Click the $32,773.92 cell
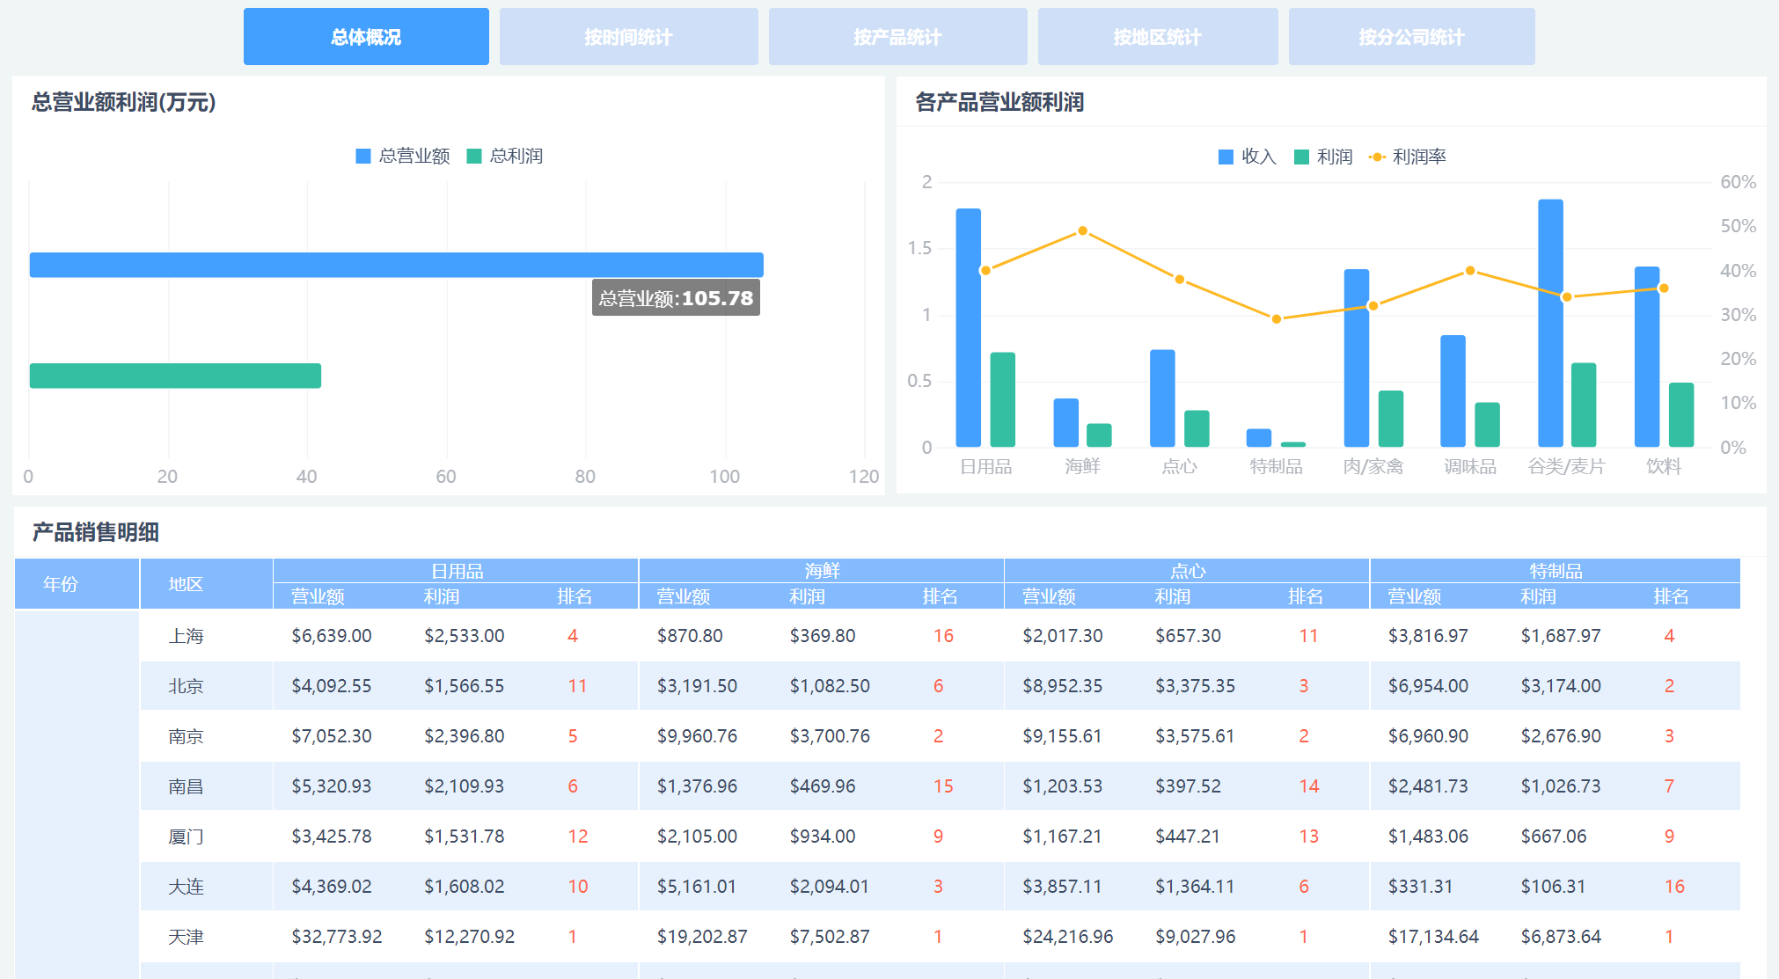 (x=337, y=937)
